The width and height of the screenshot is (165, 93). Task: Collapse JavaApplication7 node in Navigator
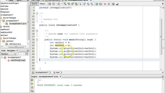click(x=2, y=57)
